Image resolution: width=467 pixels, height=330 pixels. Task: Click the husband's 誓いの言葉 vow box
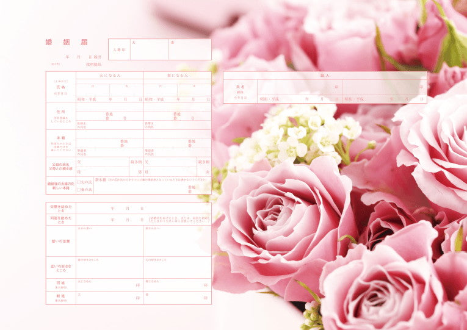(x=110, y=242)
